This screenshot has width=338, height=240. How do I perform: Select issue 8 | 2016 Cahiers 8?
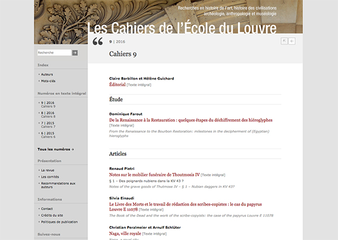48,115
